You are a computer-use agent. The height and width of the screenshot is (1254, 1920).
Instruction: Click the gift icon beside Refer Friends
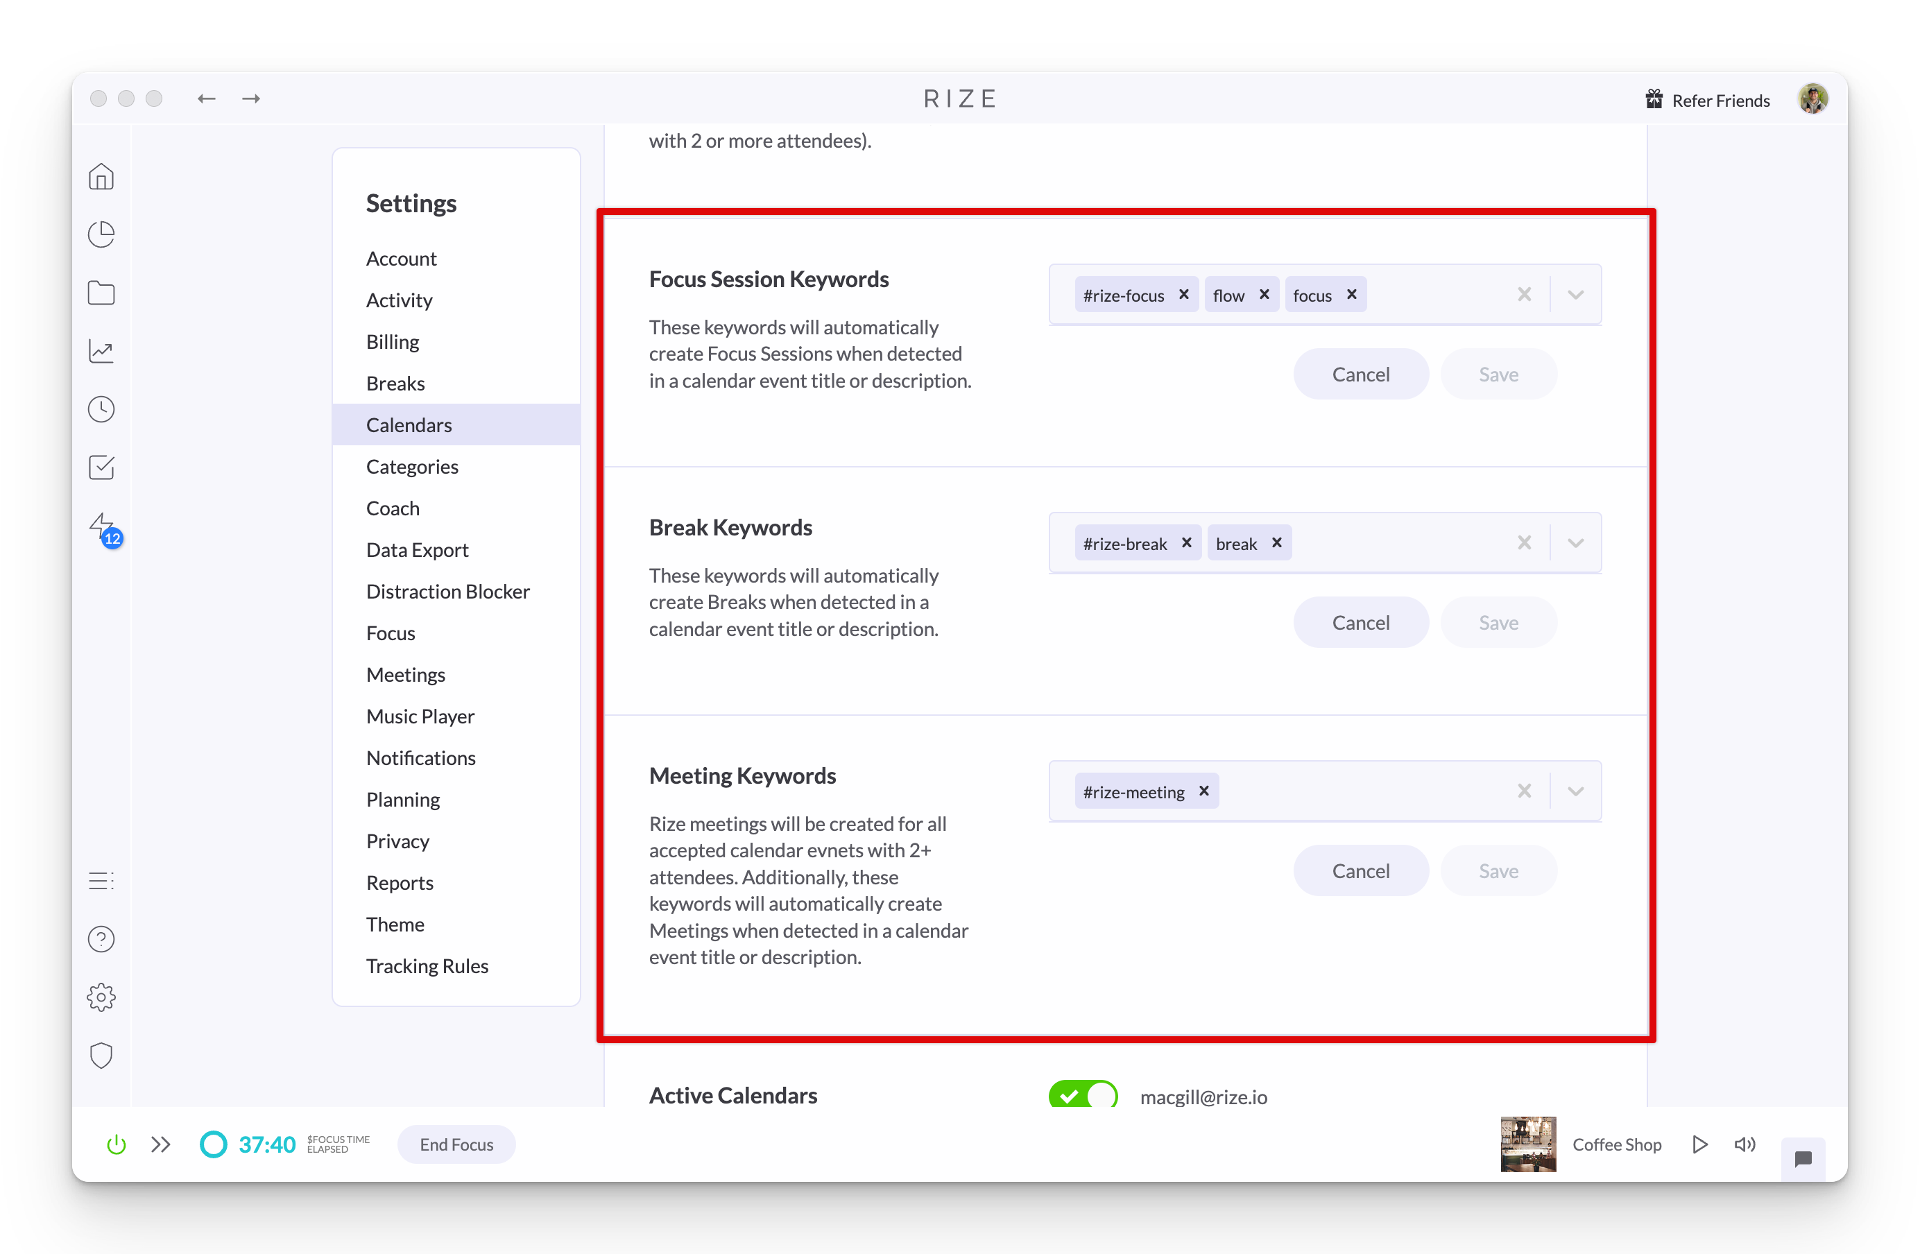1654,99
